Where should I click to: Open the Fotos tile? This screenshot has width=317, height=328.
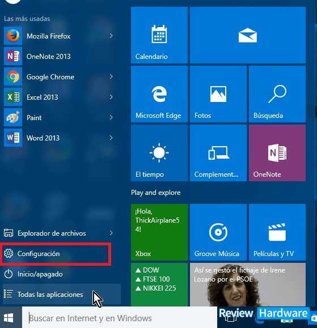coord(218,94)
